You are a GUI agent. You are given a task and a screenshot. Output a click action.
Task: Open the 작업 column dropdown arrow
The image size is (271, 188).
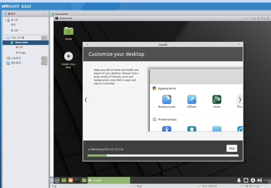tap(133, 186)
